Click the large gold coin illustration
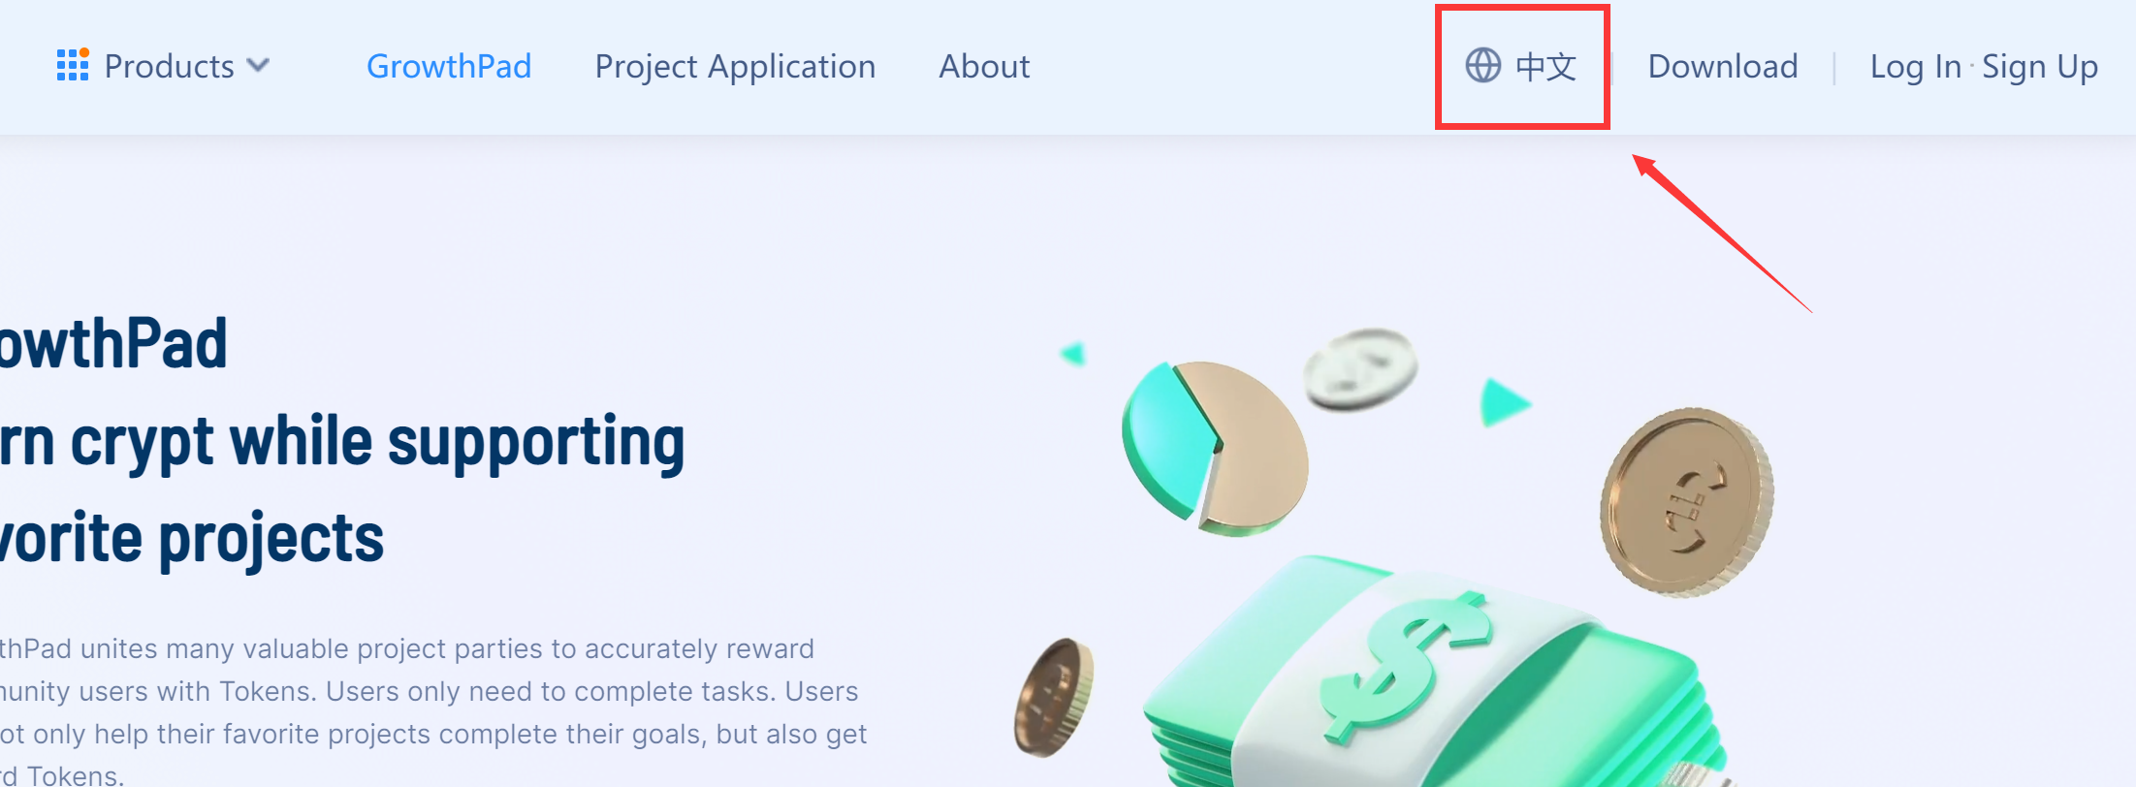2136x787 pixels. pyautogui.click(x=1686, y=501)
